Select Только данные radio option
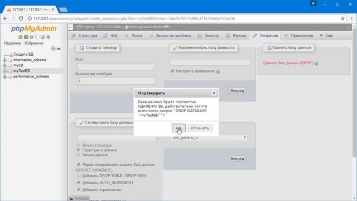357x201 pixels. coord(78,155)
